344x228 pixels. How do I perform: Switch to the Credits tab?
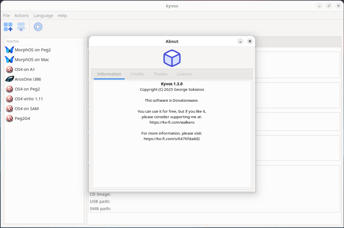tap(137, 74)
